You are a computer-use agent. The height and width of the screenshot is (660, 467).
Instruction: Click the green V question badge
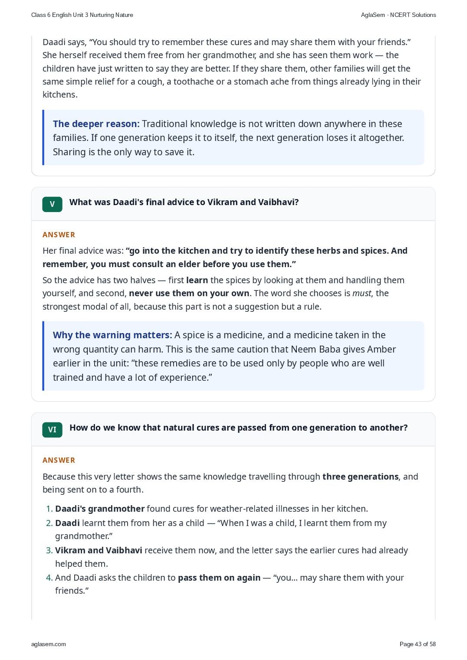click(x=52, y=204)
